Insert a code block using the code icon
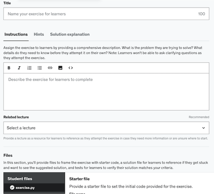 point(71,68)
